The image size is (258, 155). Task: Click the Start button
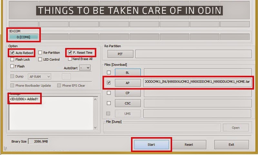(151, 144)
